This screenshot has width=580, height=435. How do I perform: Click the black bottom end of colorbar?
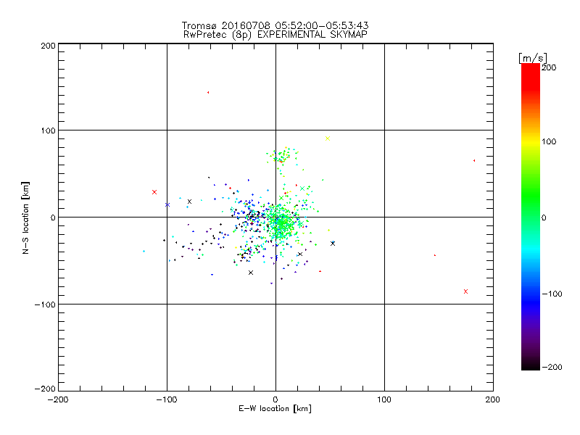[531, 366]
